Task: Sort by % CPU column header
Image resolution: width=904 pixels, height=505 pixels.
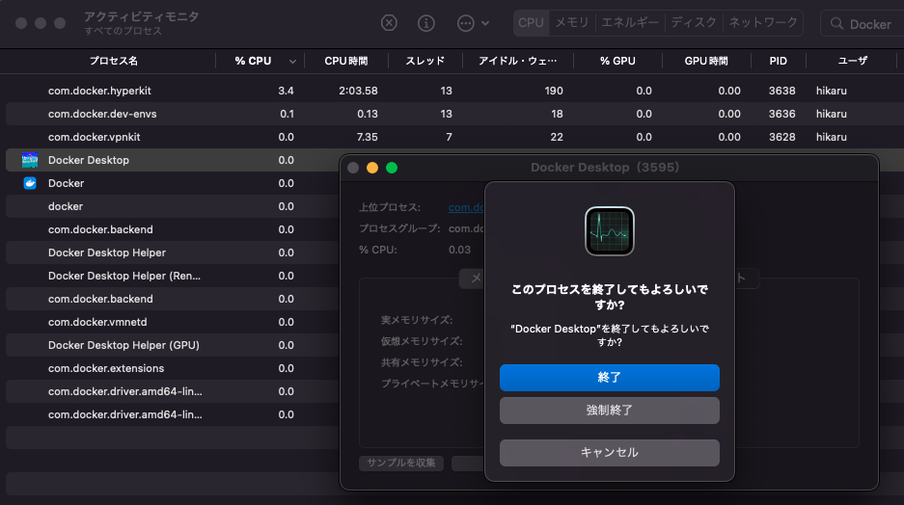Action: coord(253,61)
